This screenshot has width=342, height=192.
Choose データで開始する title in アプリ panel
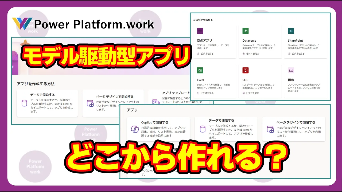(221, 120)
